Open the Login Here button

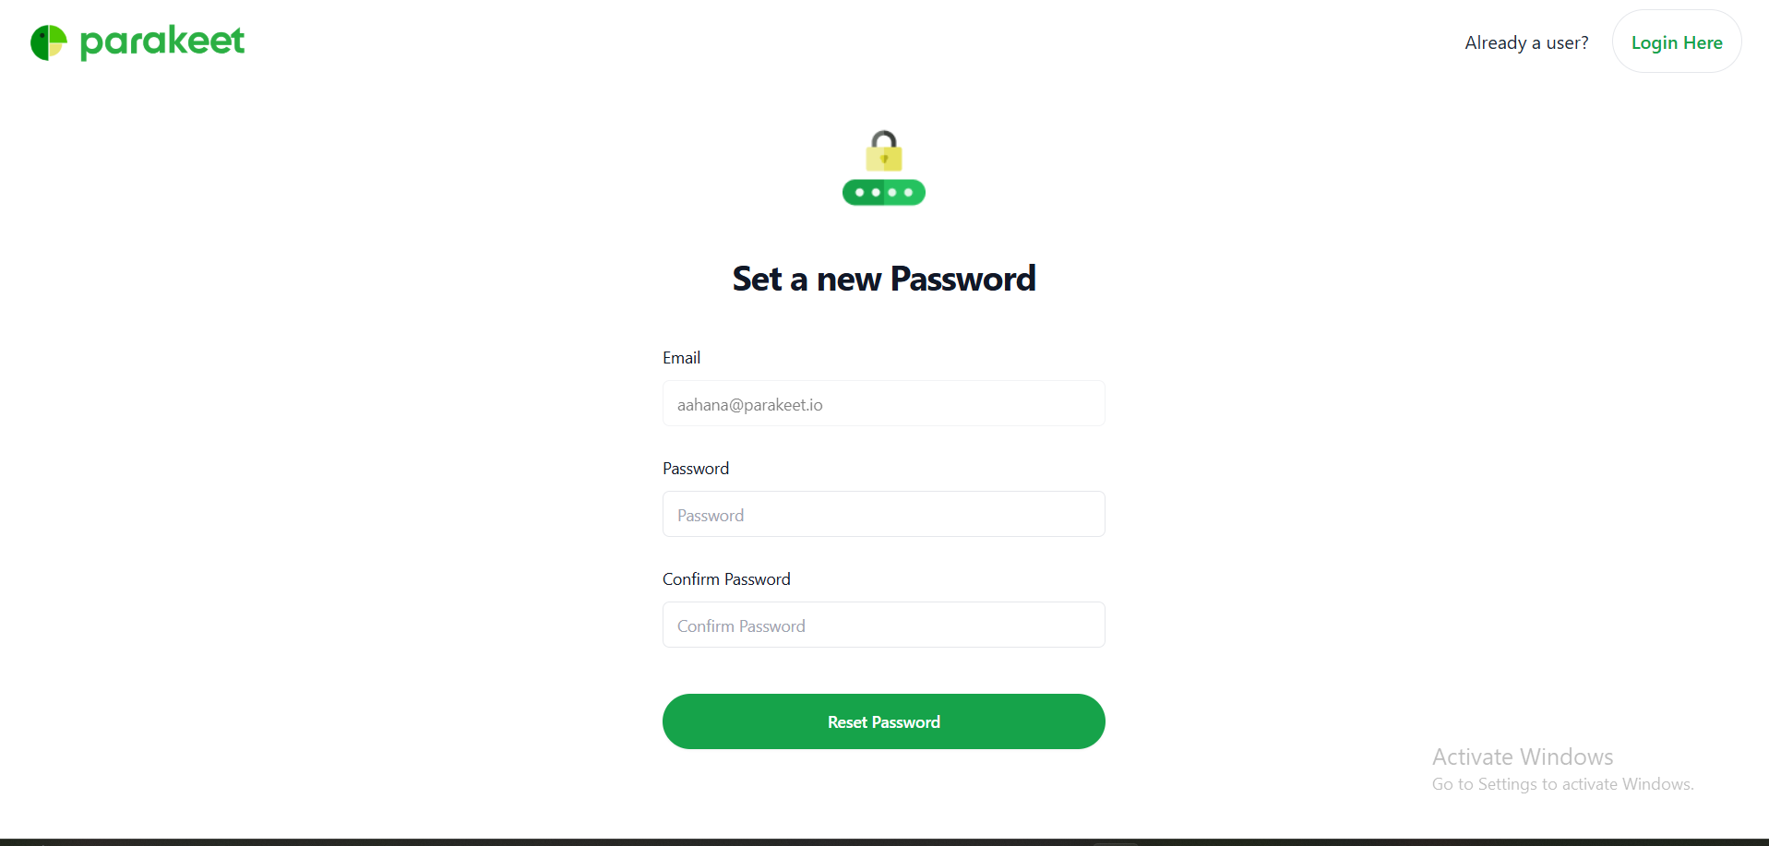[x=1677, y=42]
